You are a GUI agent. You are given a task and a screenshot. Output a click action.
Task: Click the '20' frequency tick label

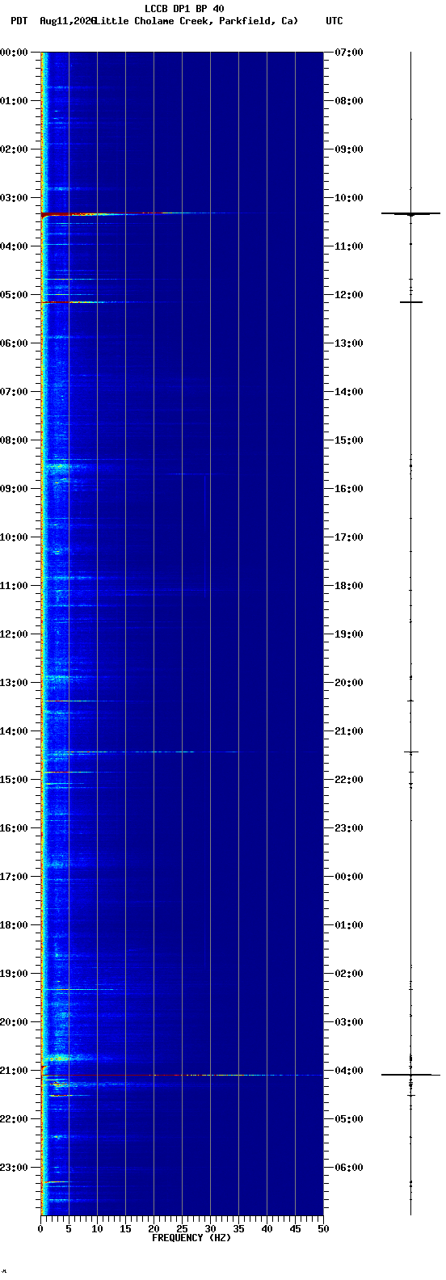tap(154, 1229)
